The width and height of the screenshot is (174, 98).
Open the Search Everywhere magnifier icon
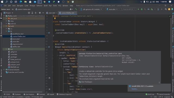(x=166, y=9)
